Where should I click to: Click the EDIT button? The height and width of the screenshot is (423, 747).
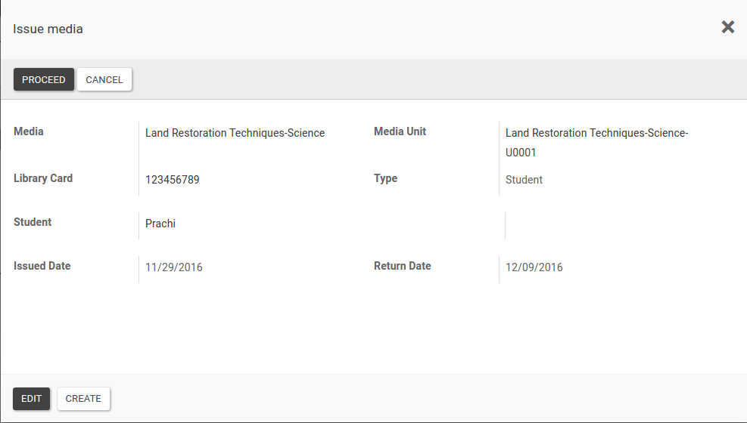(x=32, y=399)
